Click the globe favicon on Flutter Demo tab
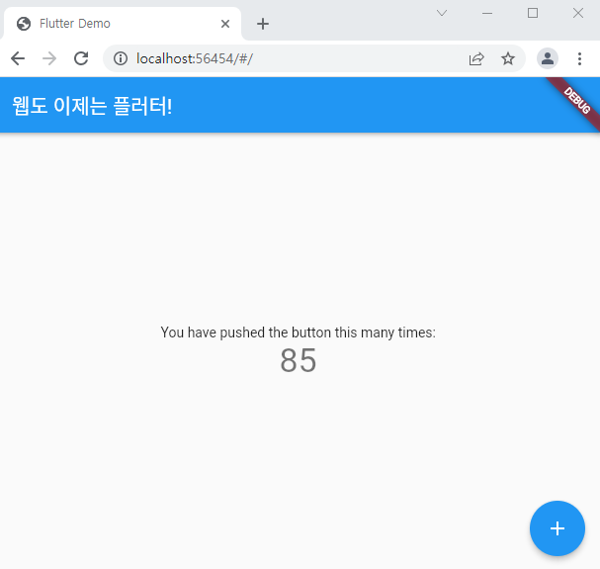This screenshot has width=600, height=569. [24, 24]
